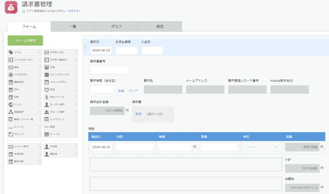329x194 pixels.
Task: Select the ラベル field icon
Action: 11,52
